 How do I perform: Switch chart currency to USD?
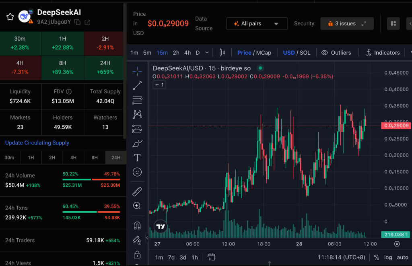(x=289, y=53)
